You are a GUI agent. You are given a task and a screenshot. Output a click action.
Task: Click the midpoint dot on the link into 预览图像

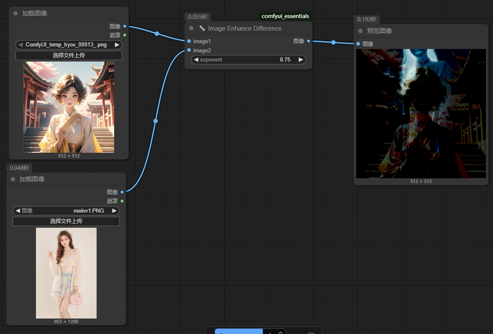pyautogui.click(x=333, y=42)
